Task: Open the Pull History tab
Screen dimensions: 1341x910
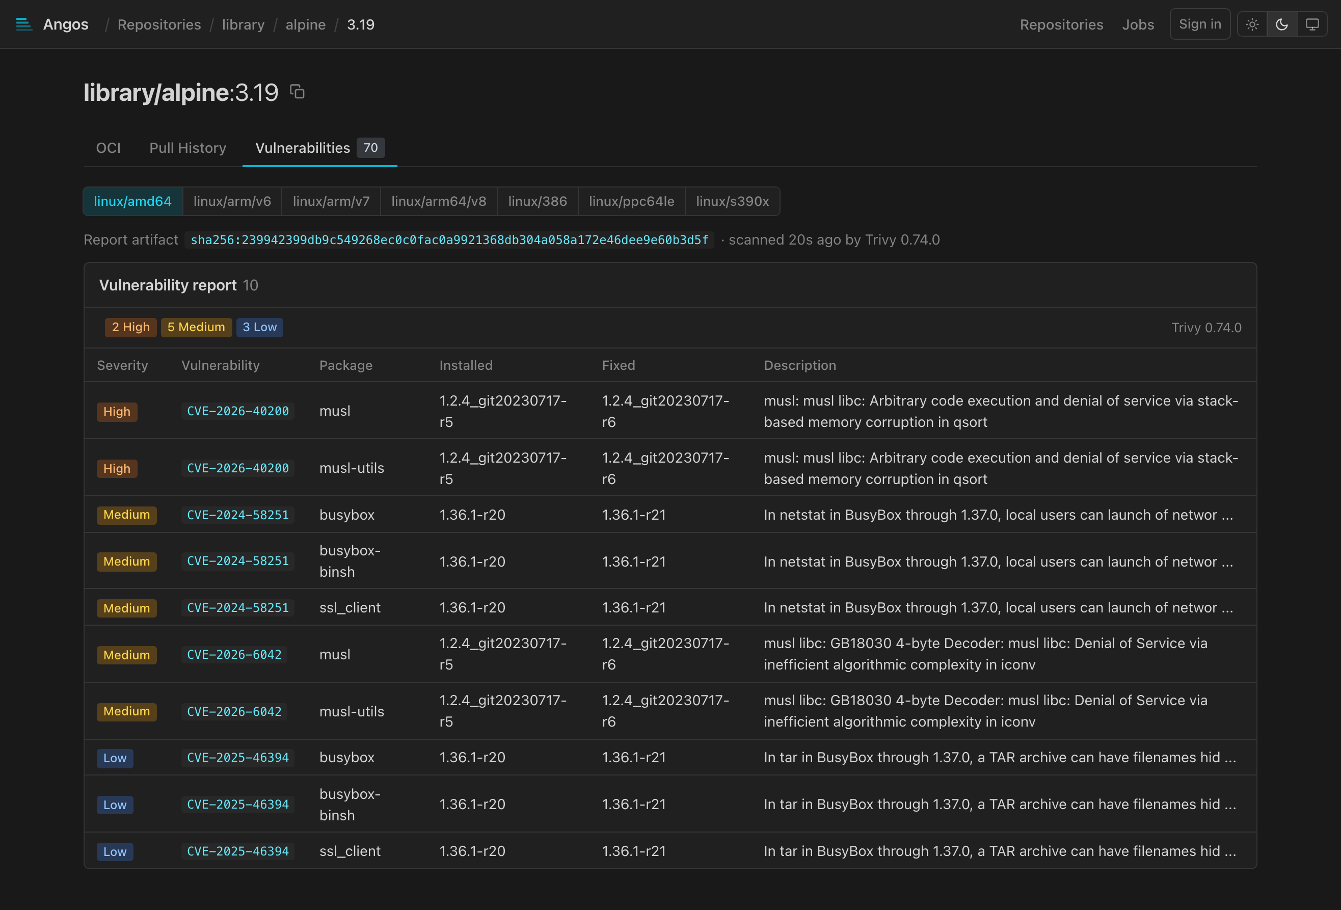Action: [188, 148]
